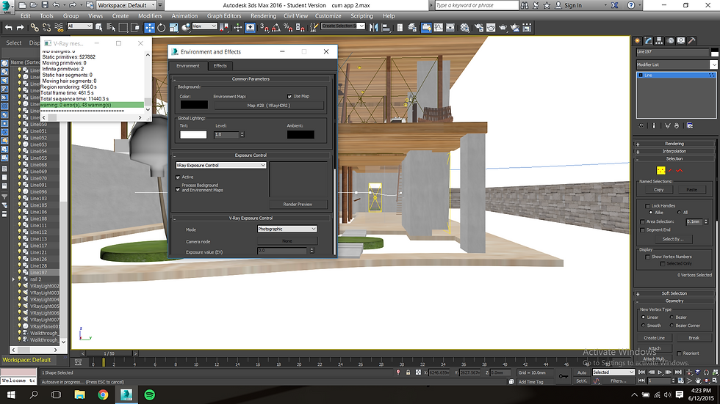Open the Key filter Selected dropdown

(x=613, y=372)
